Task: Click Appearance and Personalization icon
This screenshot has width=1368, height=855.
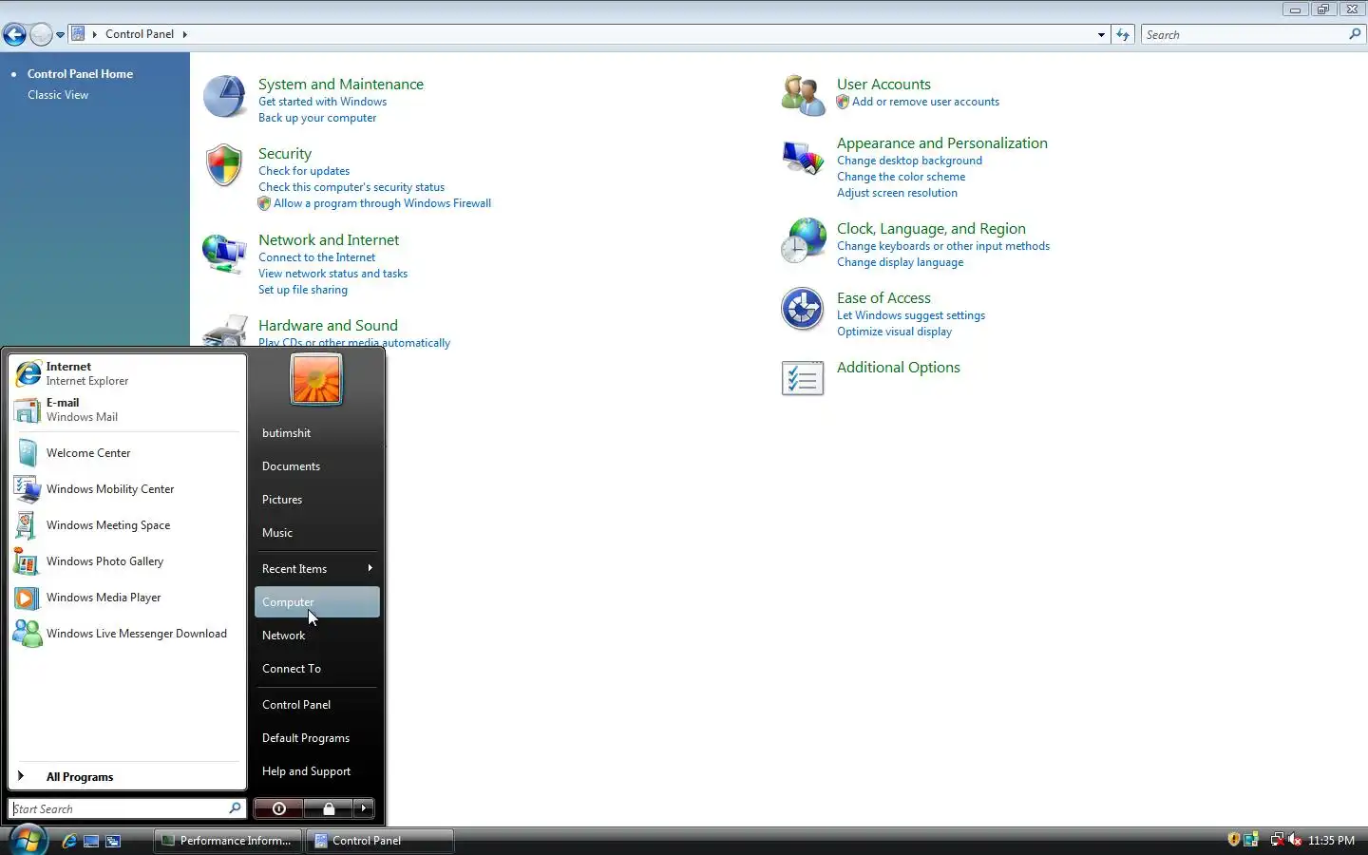Action: click(x=803, y=157)
